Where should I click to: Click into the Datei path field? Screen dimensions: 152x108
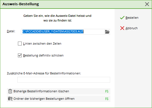[63, 32]
